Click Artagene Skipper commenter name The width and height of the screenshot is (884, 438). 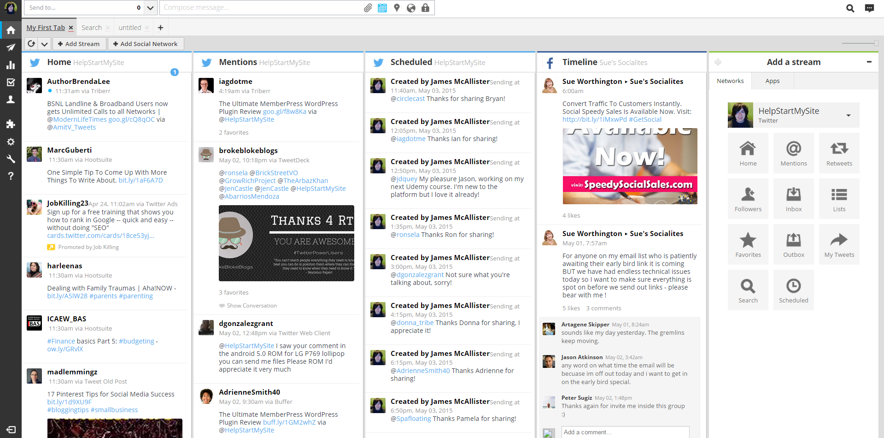point(585,325)
